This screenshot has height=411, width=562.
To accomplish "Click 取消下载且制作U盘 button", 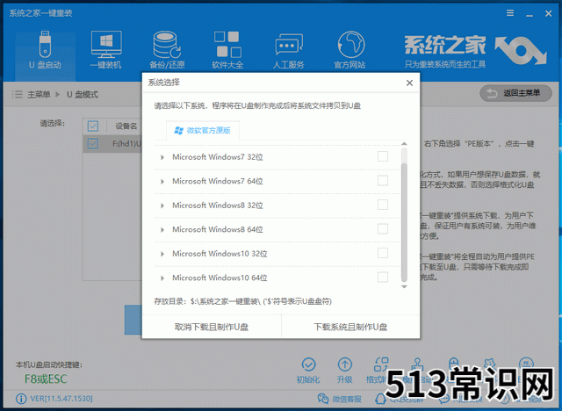I will (x=212, y=327).
